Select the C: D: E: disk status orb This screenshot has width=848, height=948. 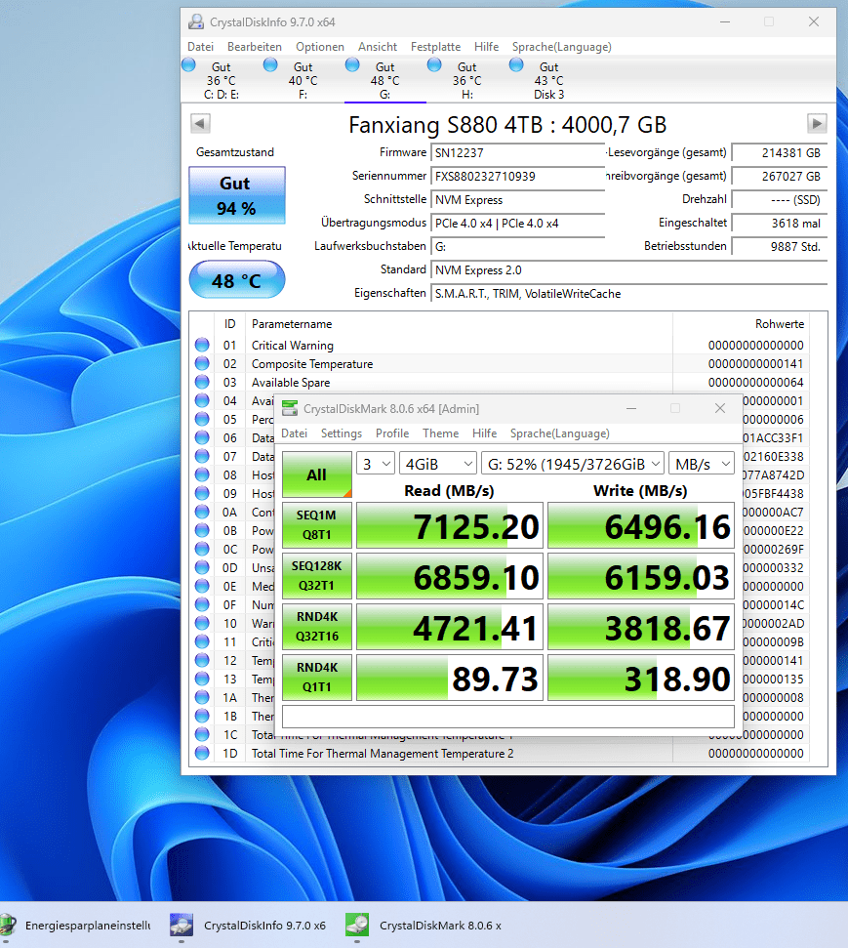pyautogui.click(x=188, y=64)
